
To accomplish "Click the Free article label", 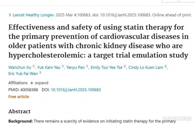I will (x=19, y=97).
